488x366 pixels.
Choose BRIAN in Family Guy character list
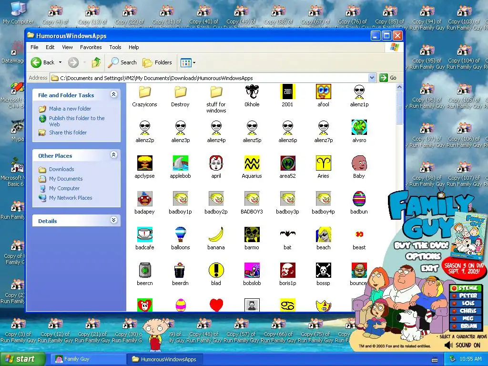point(466,326)
